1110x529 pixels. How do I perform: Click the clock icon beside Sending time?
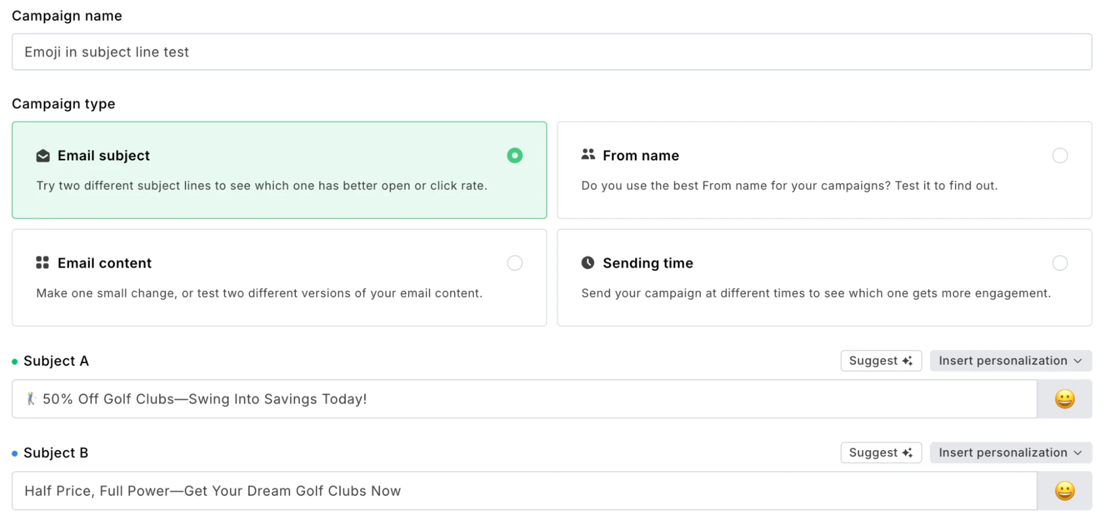[588, 263]
